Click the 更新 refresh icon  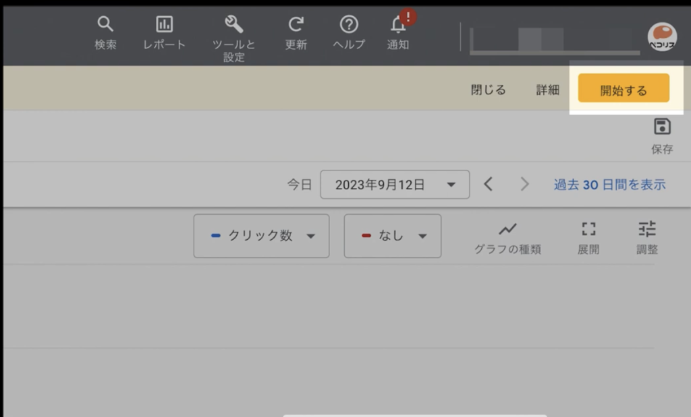(296, 26)
